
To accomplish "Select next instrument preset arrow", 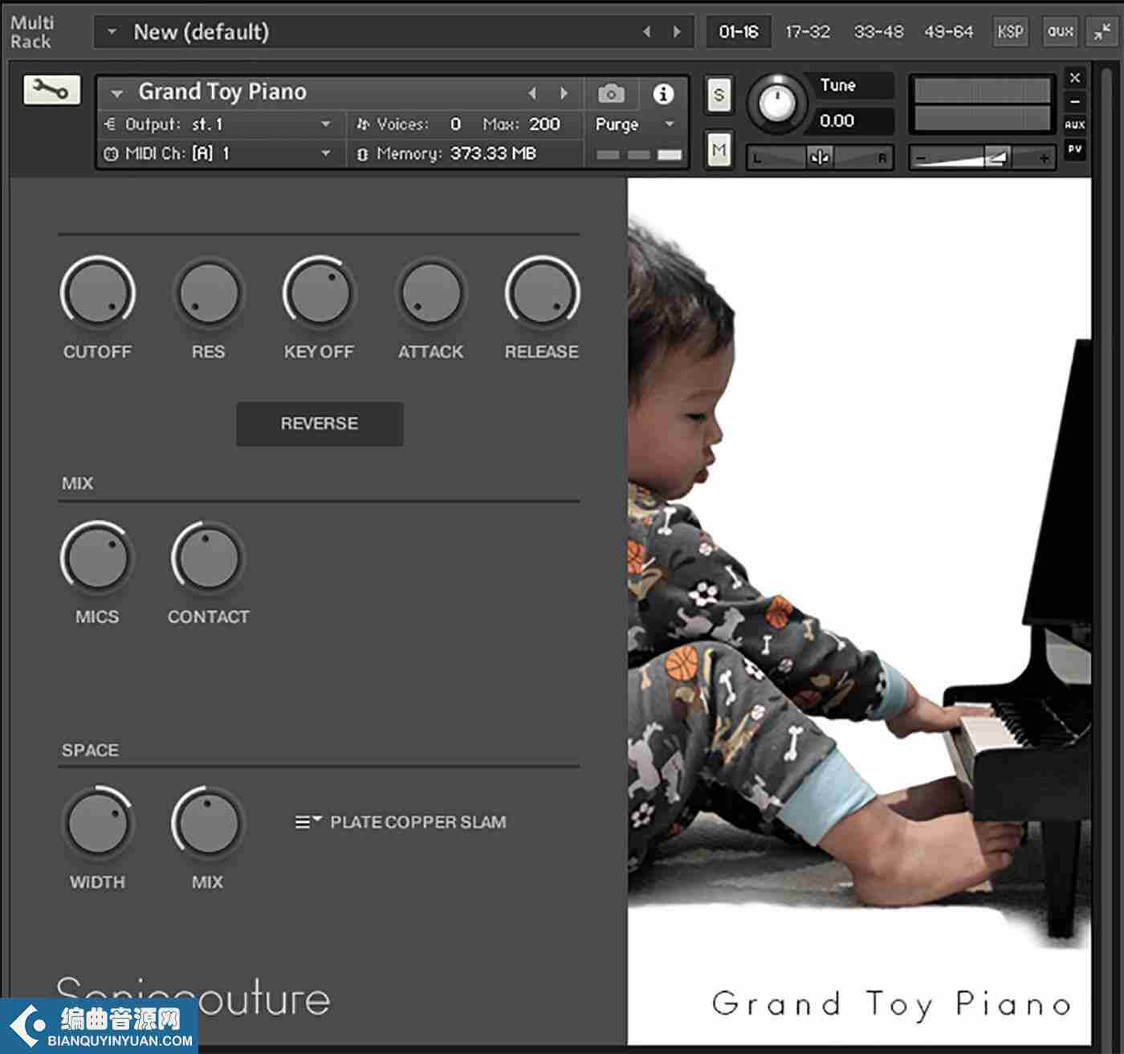I will point(564,94).
